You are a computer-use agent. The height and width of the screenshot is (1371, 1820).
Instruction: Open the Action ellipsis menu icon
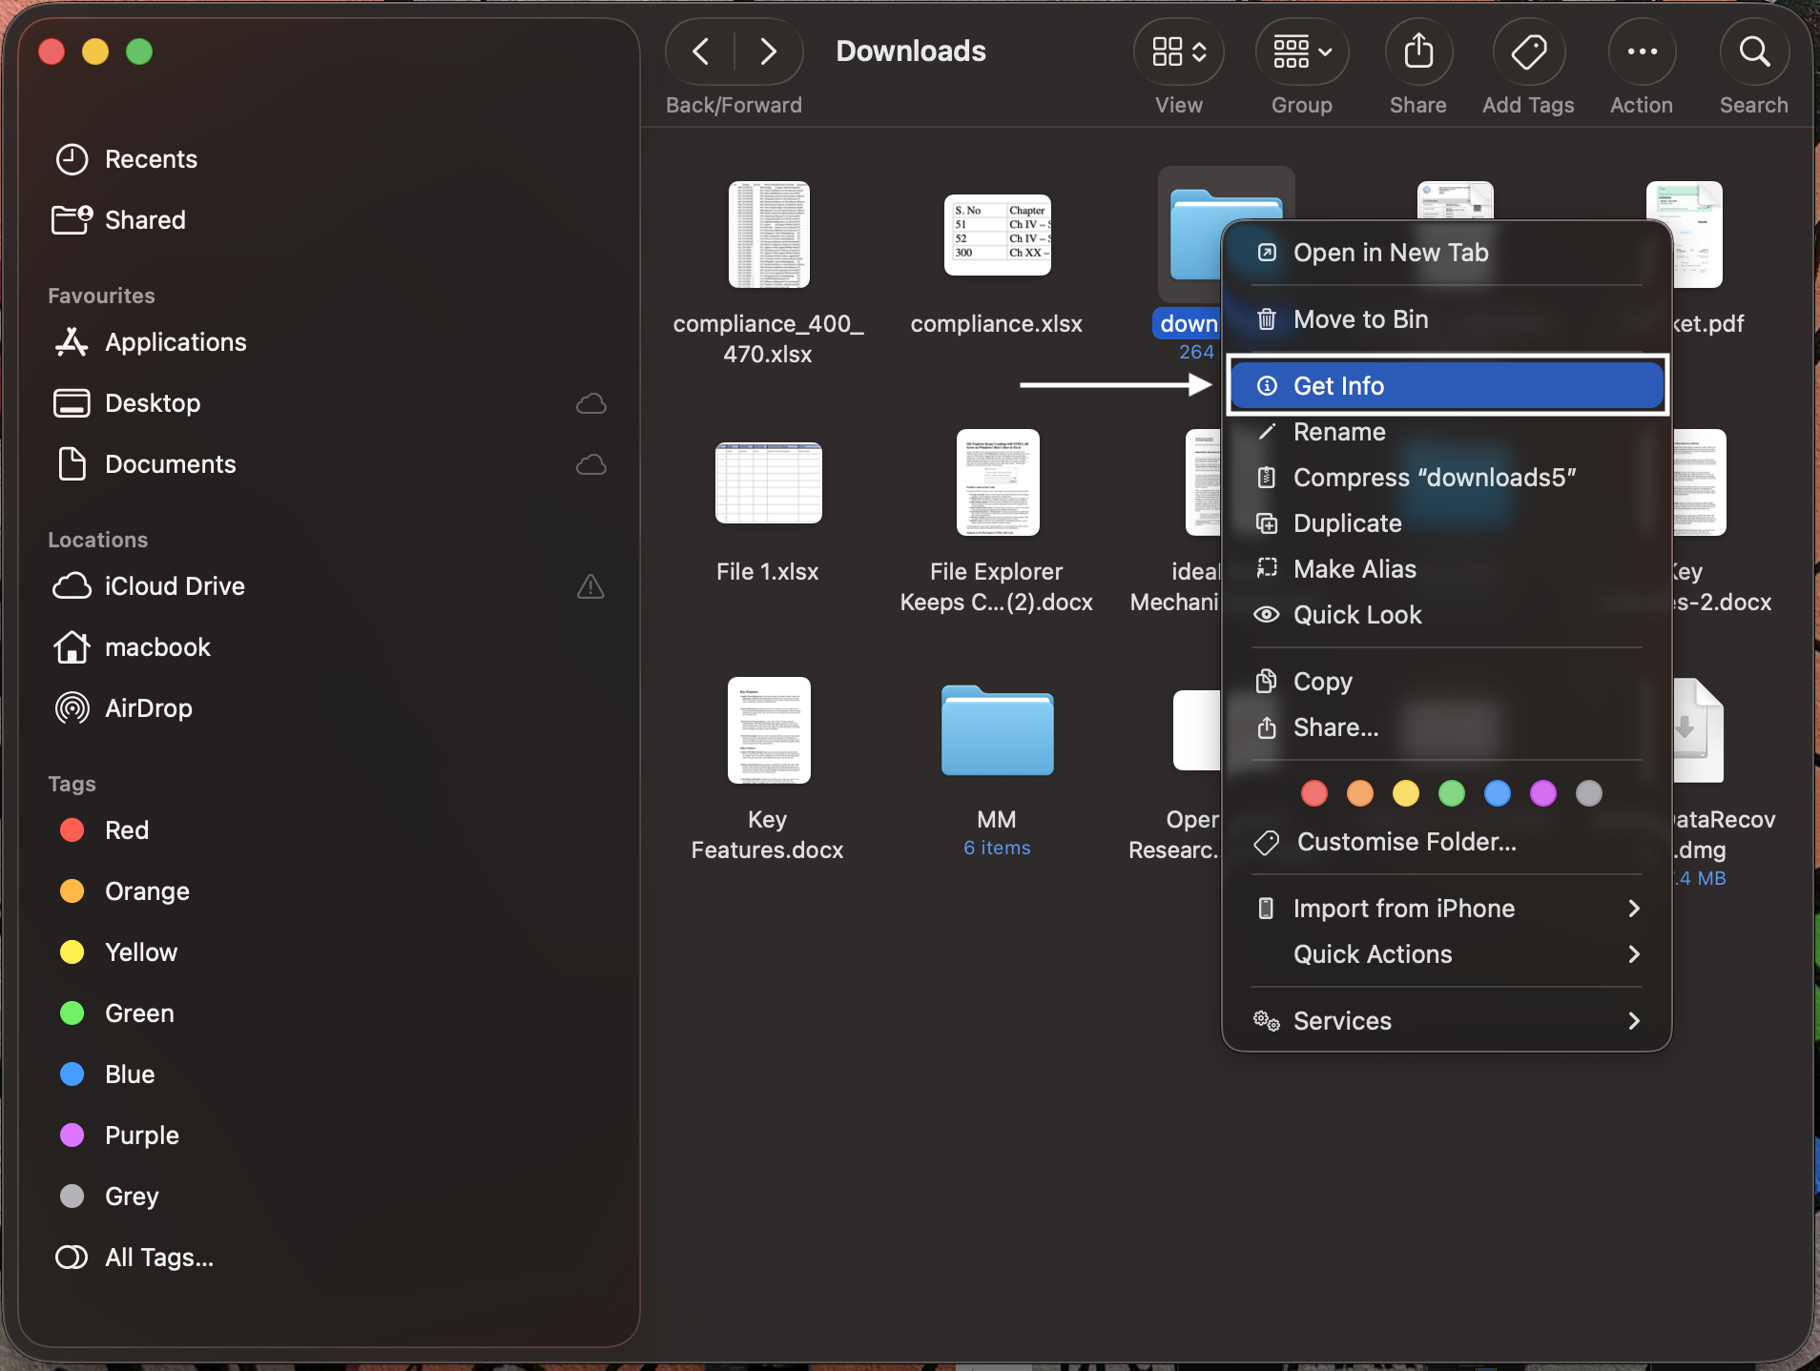[x=1641, y=52]
